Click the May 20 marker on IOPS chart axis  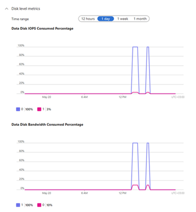click(x=47, y=97)
